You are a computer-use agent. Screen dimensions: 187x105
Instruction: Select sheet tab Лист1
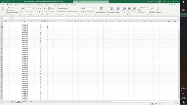13,101
